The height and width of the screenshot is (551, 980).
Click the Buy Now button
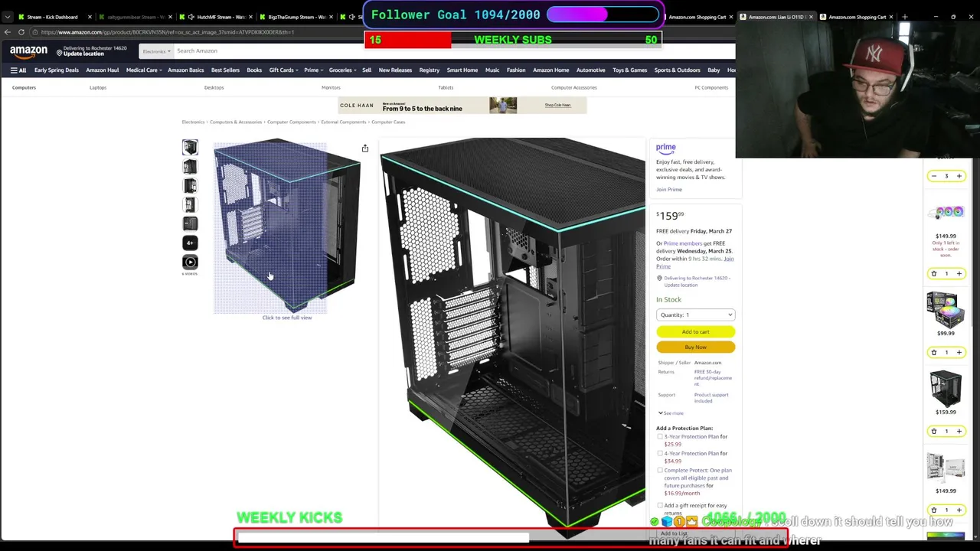pos(695,347)
